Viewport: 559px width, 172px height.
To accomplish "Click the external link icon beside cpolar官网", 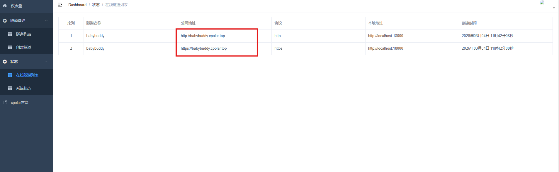I will [x=5, y=102].
